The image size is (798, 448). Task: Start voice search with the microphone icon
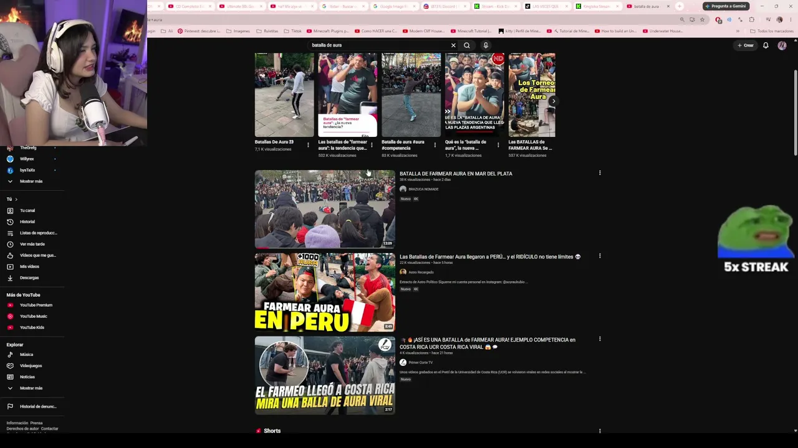click(486, 45)
